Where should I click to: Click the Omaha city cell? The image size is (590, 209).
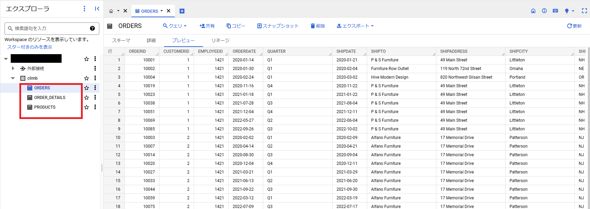[540, 69]
